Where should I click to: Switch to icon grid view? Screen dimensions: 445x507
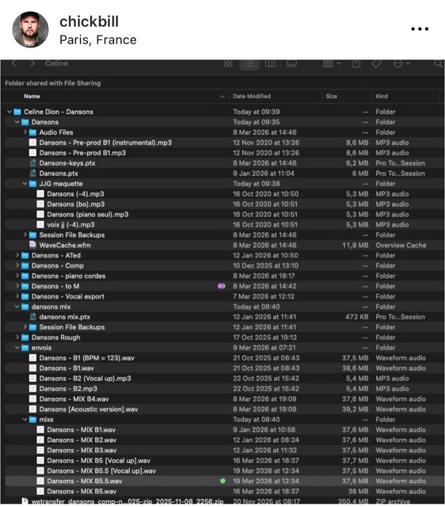pos(228,64)
